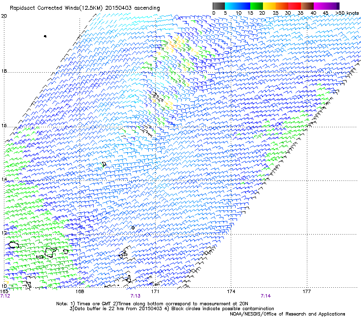Click the purple 7:14 time label
The width and height of the screenshot is (361, 317).
click(266, 296)
